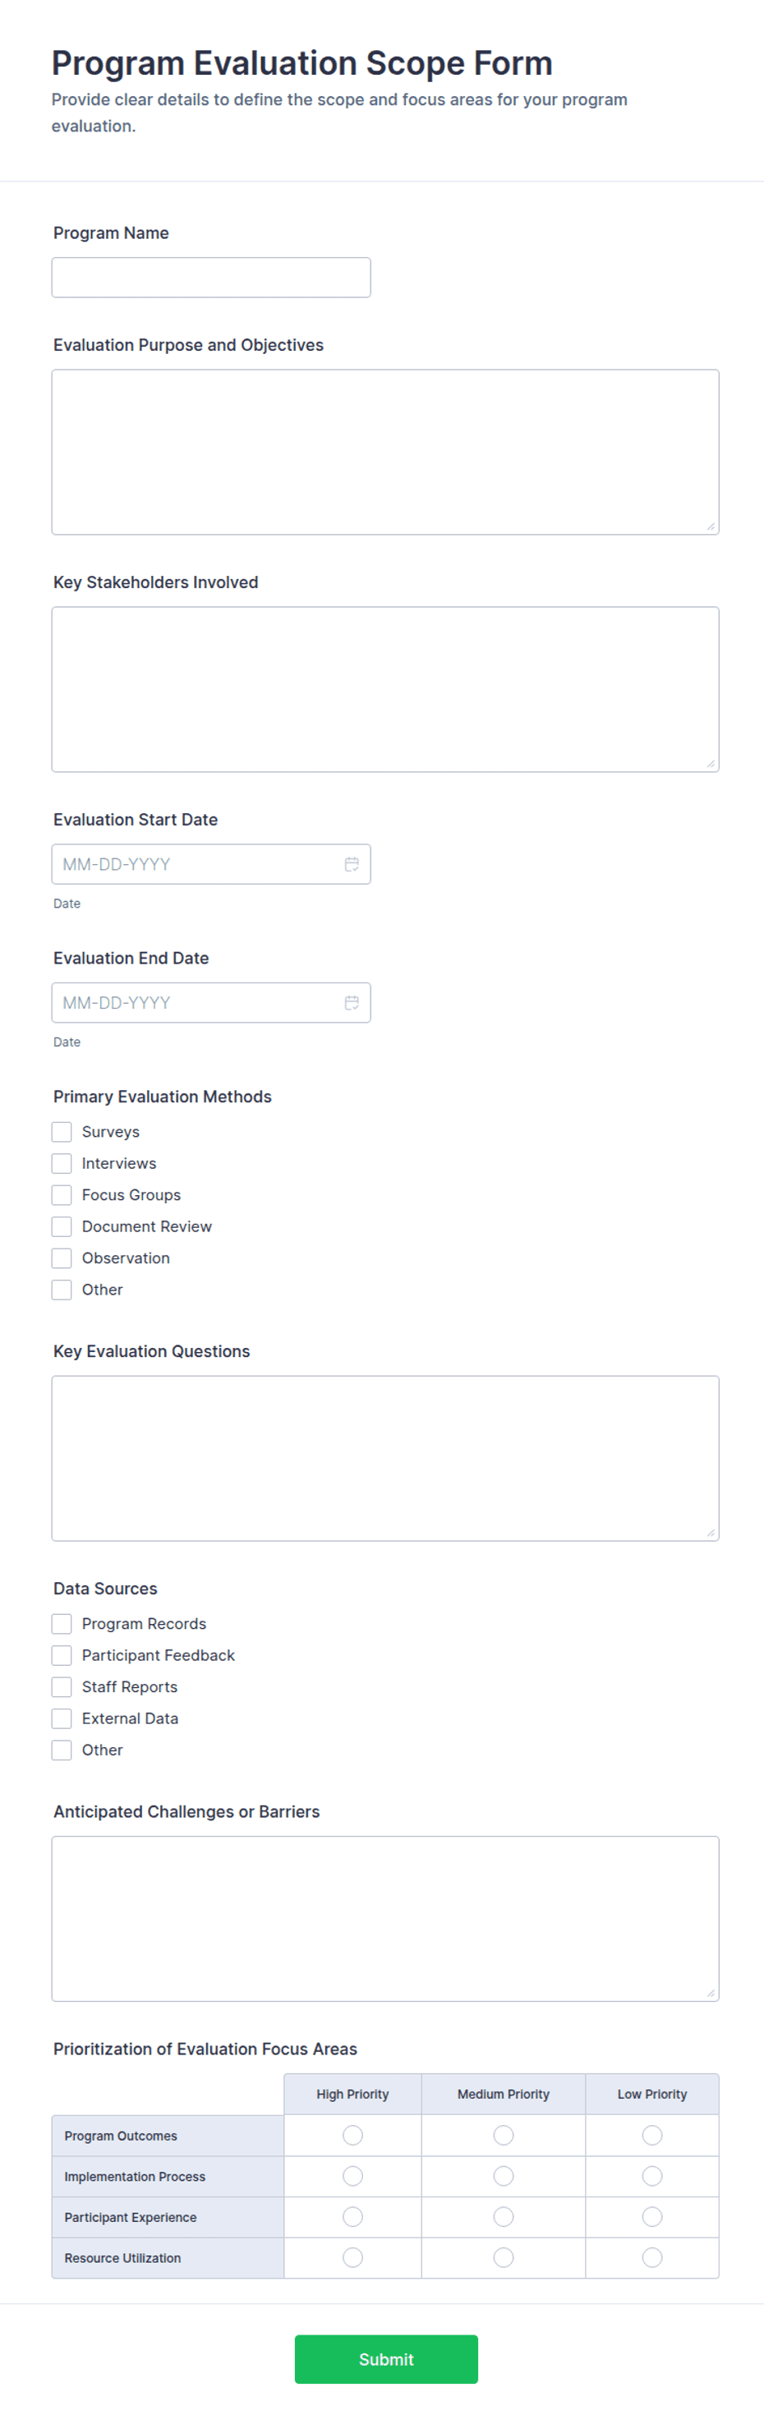Check External Data under Data Sources
764x2424 pixels.
(61, 1718)
